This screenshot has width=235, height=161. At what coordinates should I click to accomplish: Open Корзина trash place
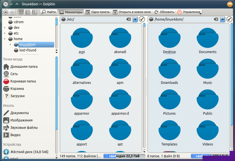pyautogui.click(x=14, y=88)
